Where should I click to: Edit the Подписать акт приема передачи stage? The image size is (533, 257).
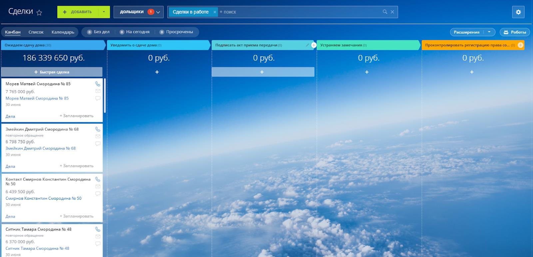point(307,45)
